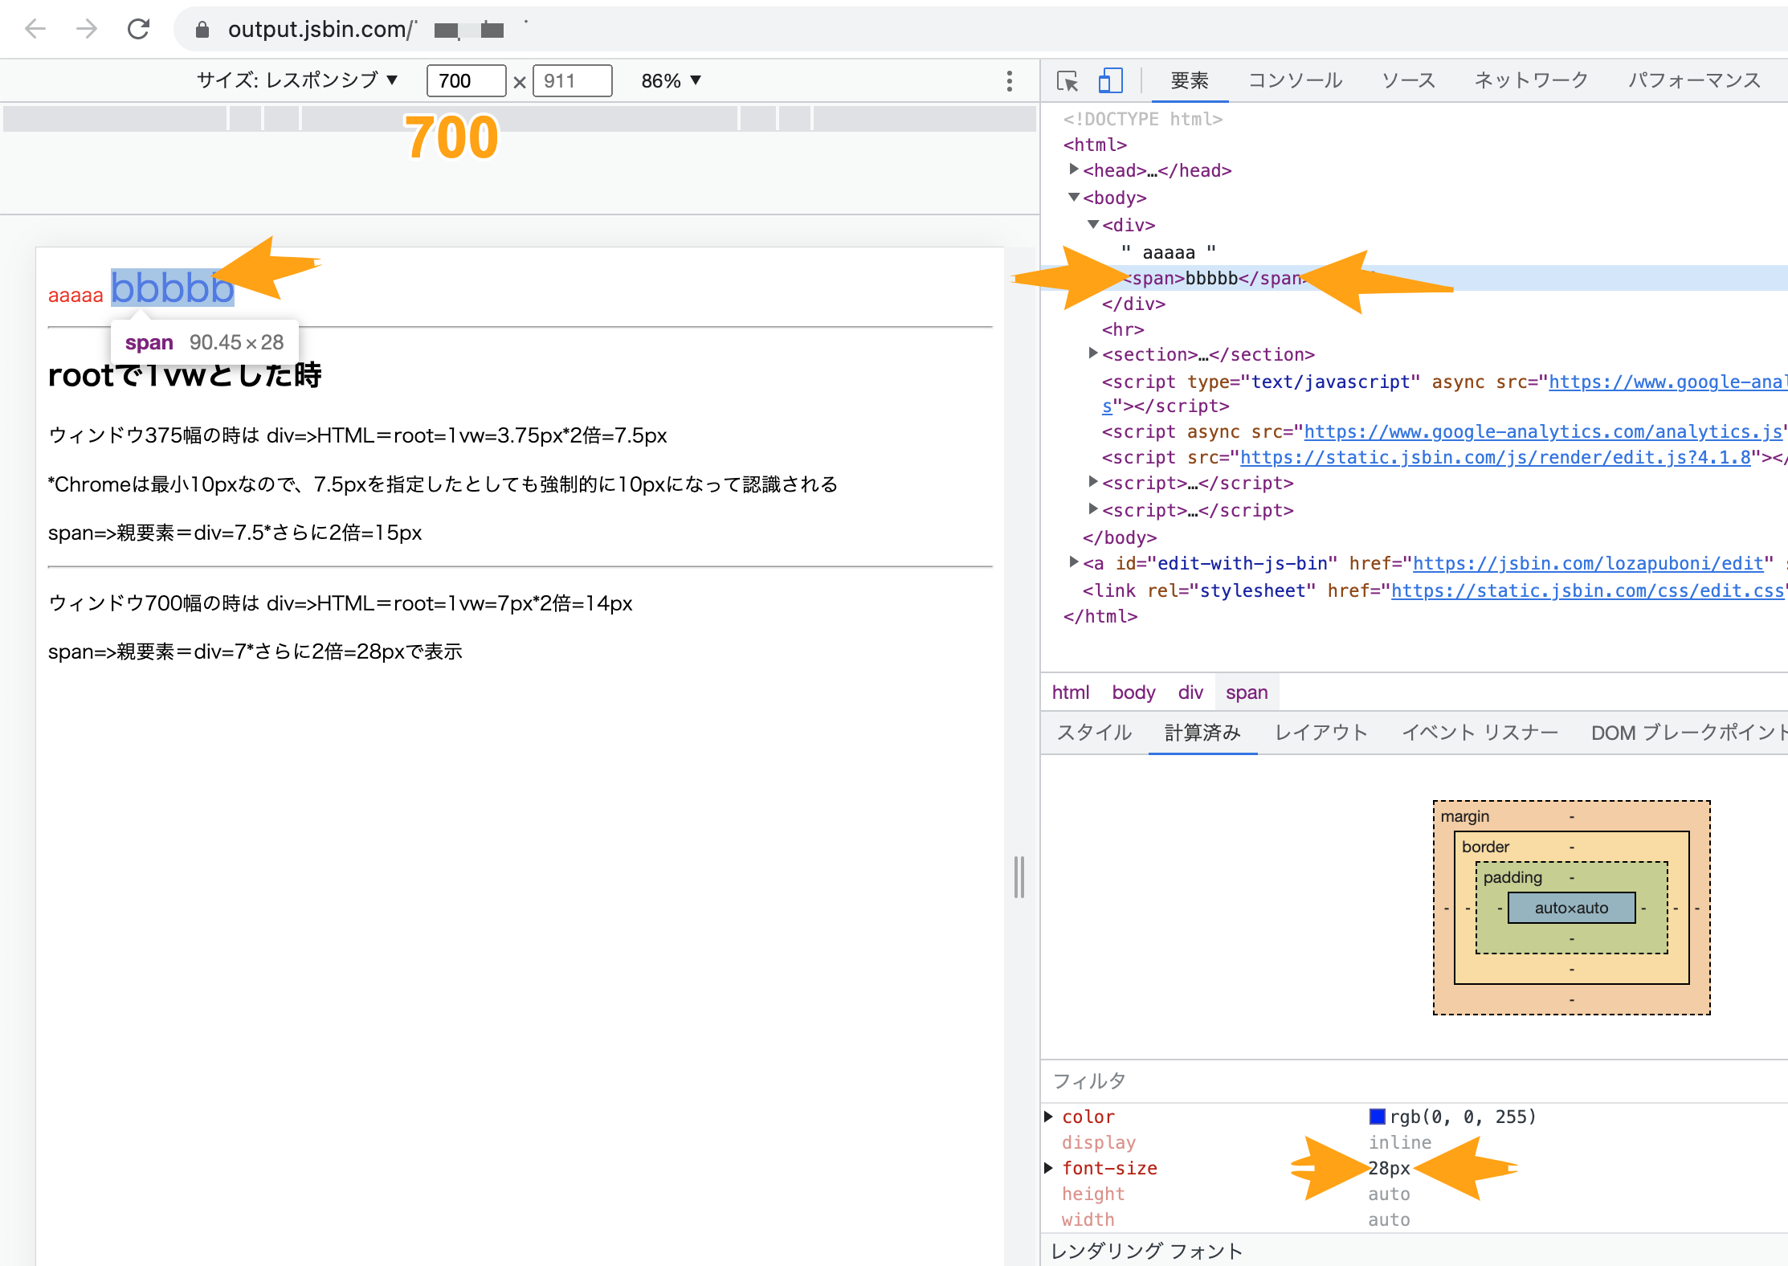Viewport: 1788px width, 1266px height.
Task: Click the width computed property row
Action: 1414,1219
